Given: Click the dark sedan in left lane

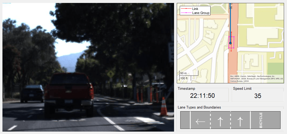Looking at the screenshot, I should point(32,94).
